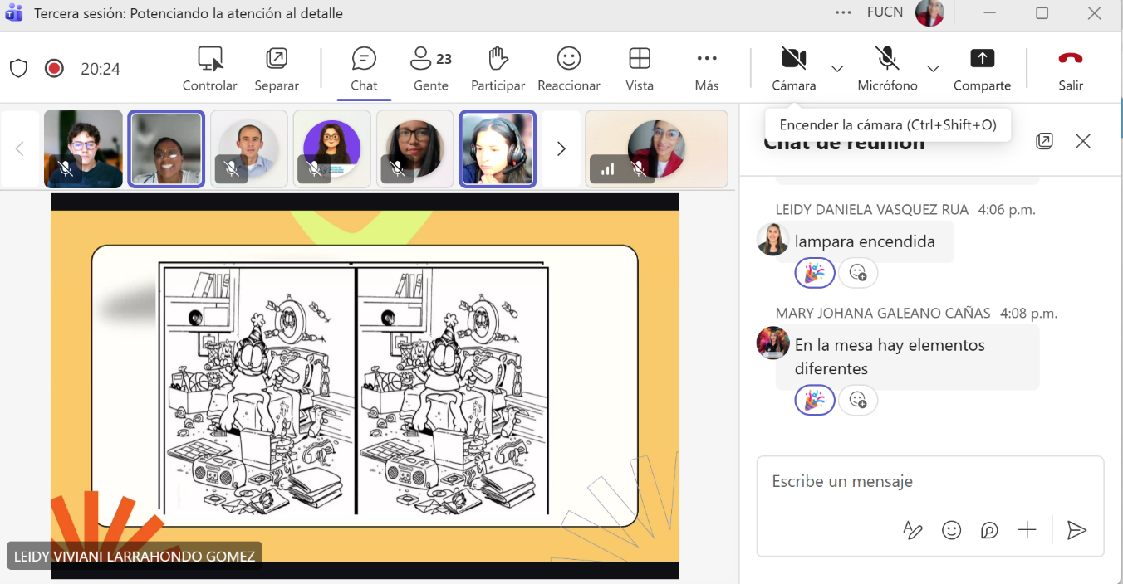Screen dimensions: 1123x584
Task: Click party reaction on 'lampara encendida' message
Action: [815, 272]
